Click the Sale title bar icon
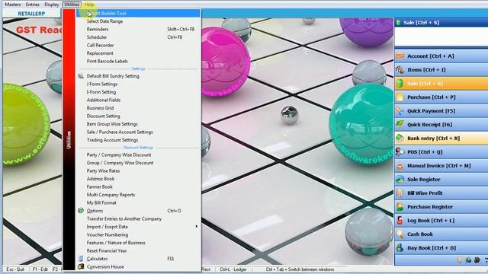The width and height of the screenshot is (488, 274). click(398, 22)
